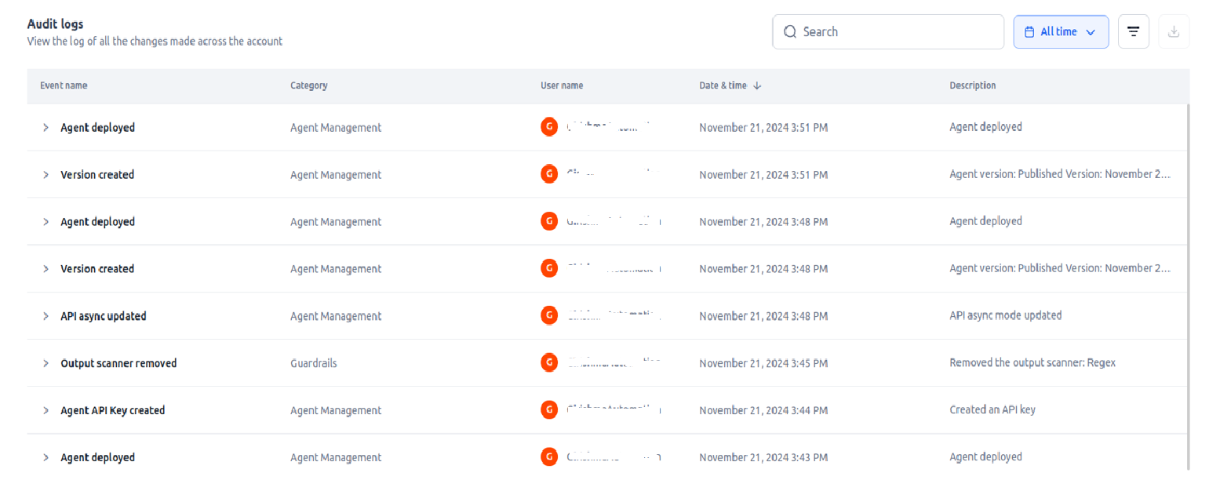Click the Category column header

[308, 85]
